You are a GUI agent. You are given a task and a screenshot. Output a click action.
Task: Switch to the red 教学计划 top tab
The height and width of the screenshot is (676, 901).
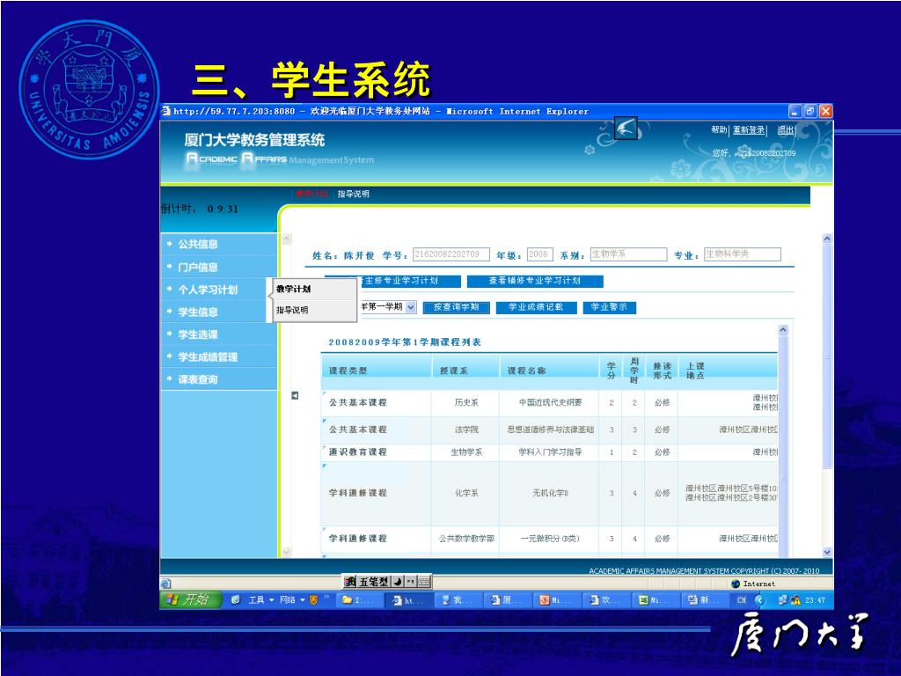(311, 194)
